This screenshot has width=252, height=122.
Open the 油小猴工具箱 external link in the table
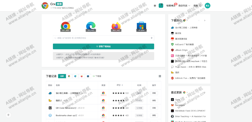(68, 93)
